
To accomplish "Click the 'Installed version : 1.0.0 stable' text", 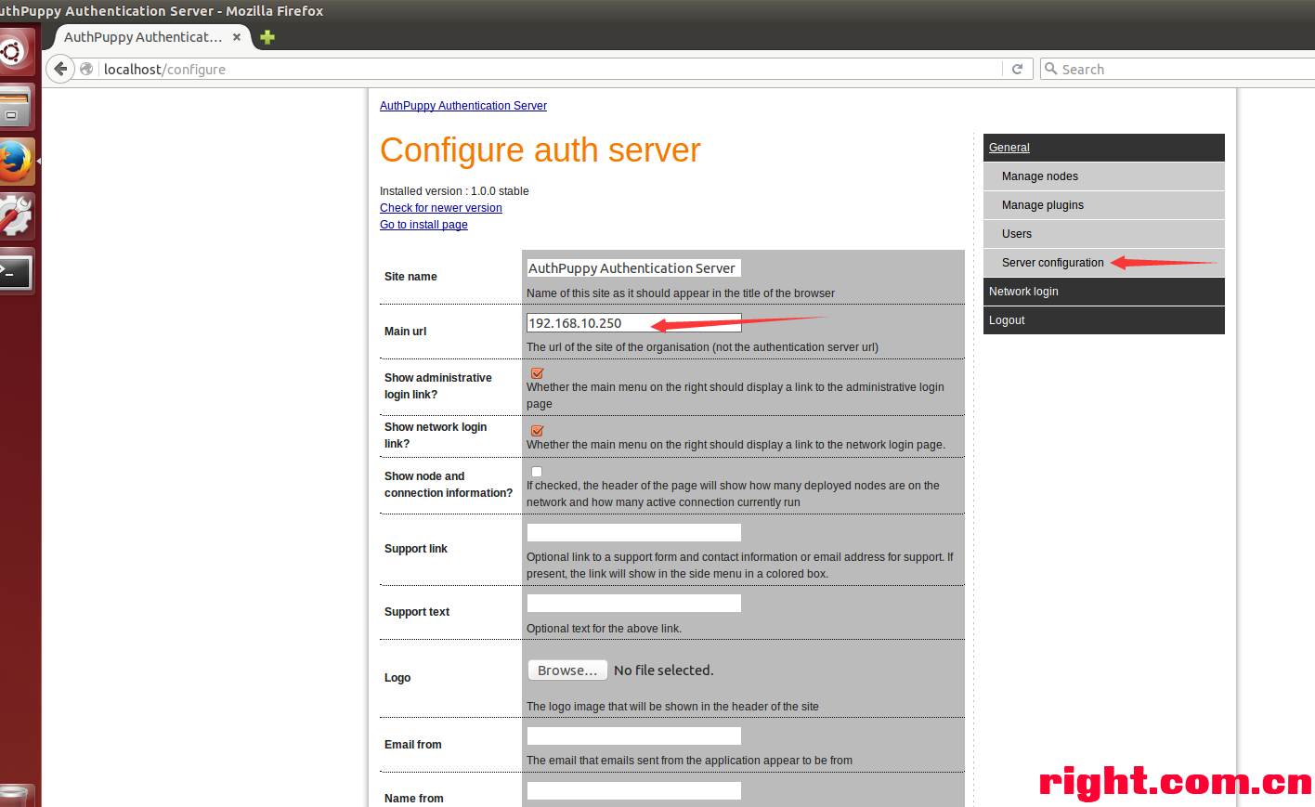I will [454, 191].
